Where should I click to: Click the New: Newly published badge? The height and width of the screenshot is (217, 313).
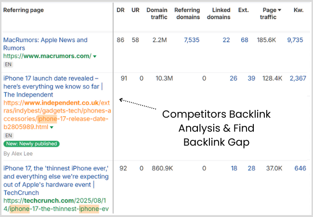pos(31,144)
